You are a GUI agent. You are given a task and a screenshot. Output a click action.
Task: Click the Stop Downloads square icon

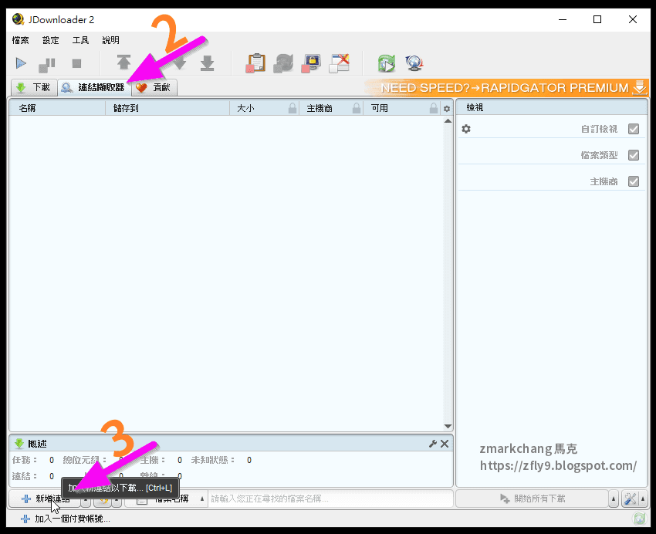coord(76,63)
